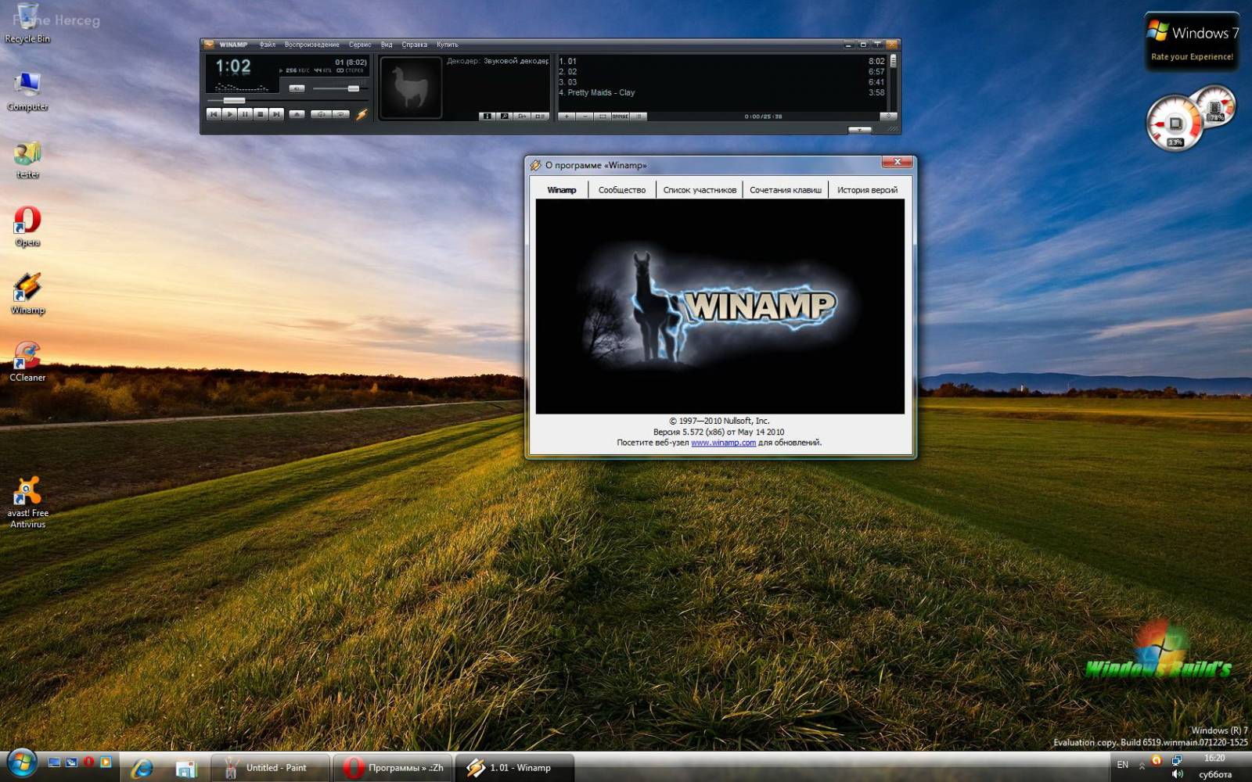The height and width of the screenshot is (782, 1252).
Task: Click the button at playlist bottom-right corner
Action: pos(888,116)
